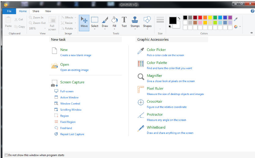The height and width of the screenshot is (158, 255).
Task: Choose the Text tool
Action: pos(124,22)
